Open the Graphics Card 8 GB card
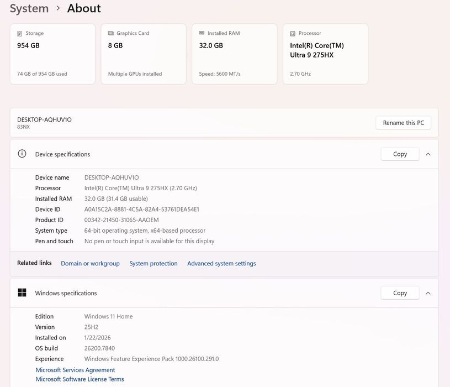Viewport: 450px width, 387px height. pyautogui.click(x=144, y=54)
